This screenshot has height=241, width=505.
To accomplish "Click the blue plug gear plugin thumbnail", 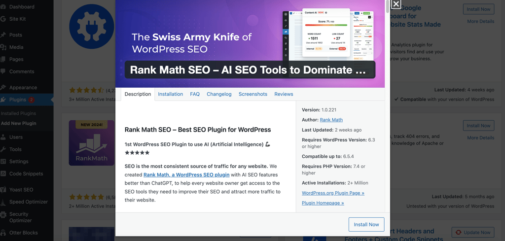I will click(x=92, y=27).
